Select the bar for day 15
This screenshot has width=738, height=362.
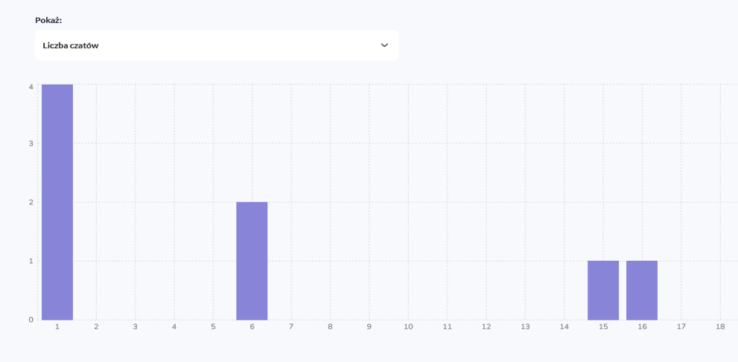point(603,290)
